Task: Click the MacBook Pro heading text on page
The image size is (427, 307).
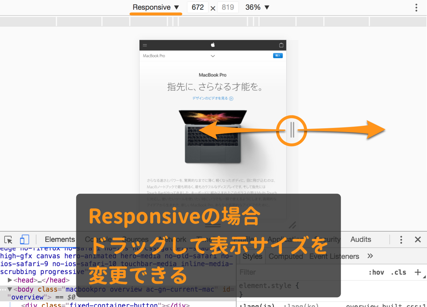Action: point(213,75)
